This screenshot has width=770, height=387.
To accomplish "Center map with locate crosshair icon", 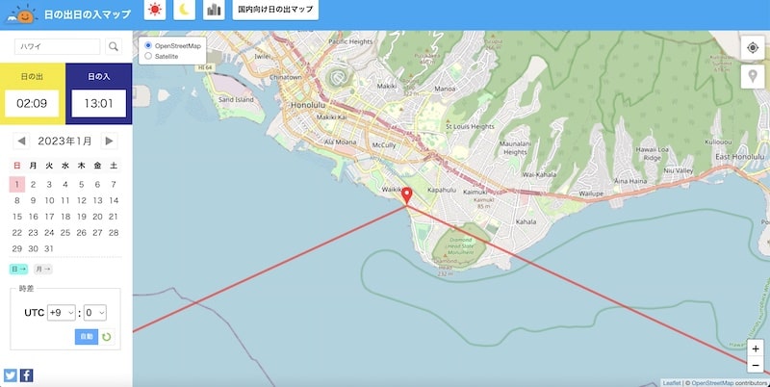I will click(x=753, y=47).
